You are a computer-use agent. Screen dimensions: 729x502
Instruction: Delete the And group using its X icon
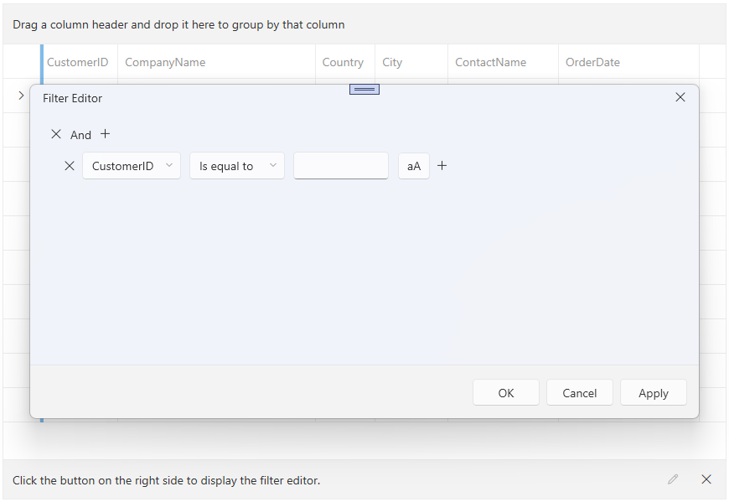pyautogui.click(x=56, y=134)
